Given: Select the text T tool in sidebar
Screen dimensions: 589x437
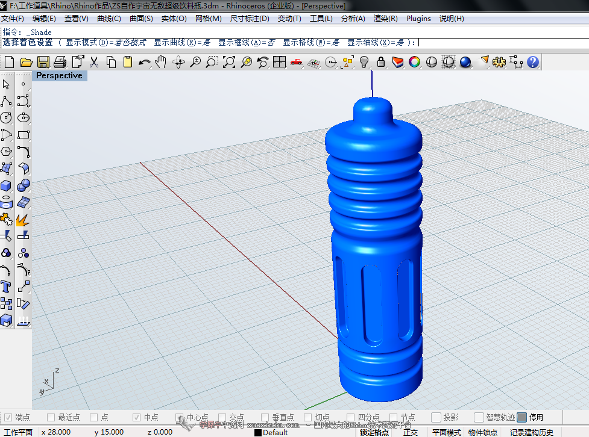Looking at the screenshot, I should click(7, 287).
